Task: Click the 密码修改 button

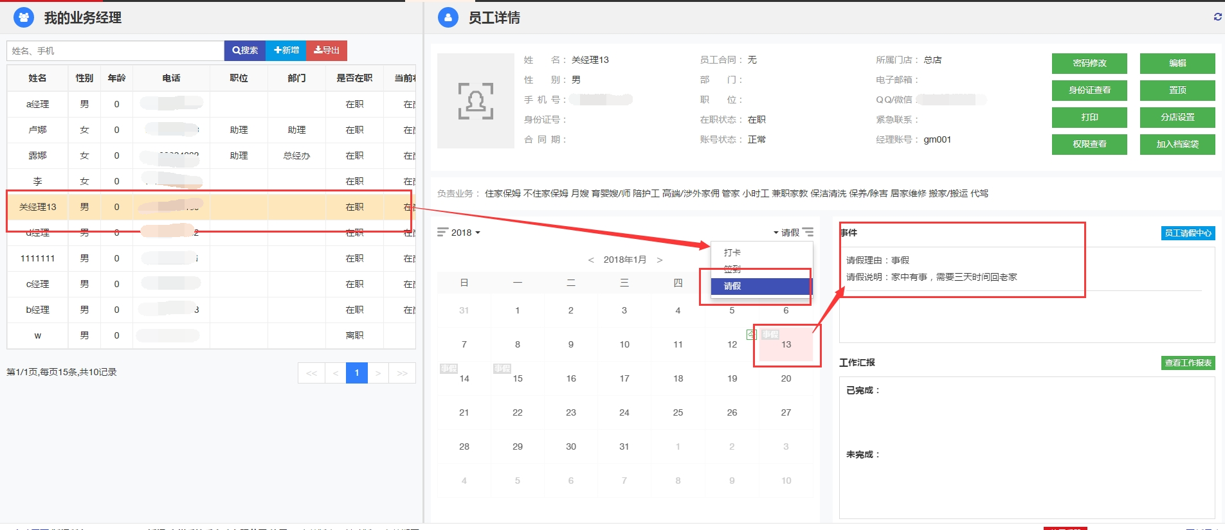Action: coord(1089,63)
